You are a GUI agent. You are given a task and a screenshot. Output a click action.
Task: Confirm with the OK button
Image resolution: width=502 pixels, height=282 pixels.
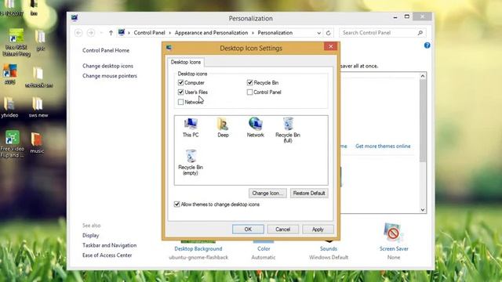(x=248, y=230)
